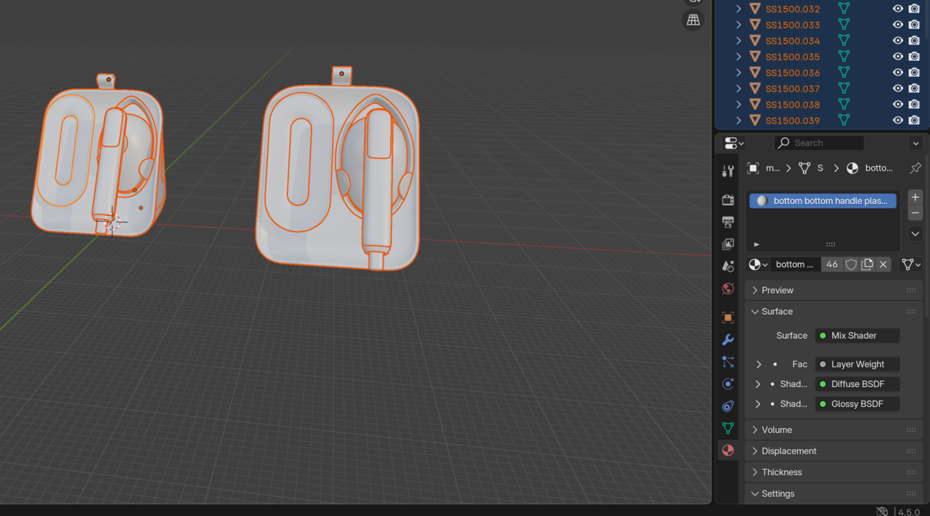Hide SS1500.034 in viewport

point(898,41)
